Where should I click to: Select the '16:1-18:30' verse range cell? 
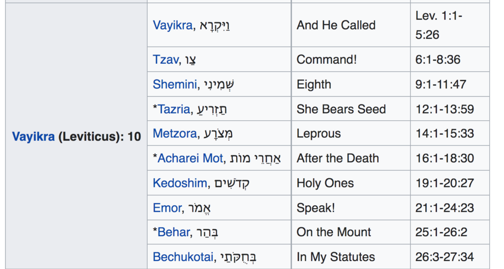click(x=444, y=159)
